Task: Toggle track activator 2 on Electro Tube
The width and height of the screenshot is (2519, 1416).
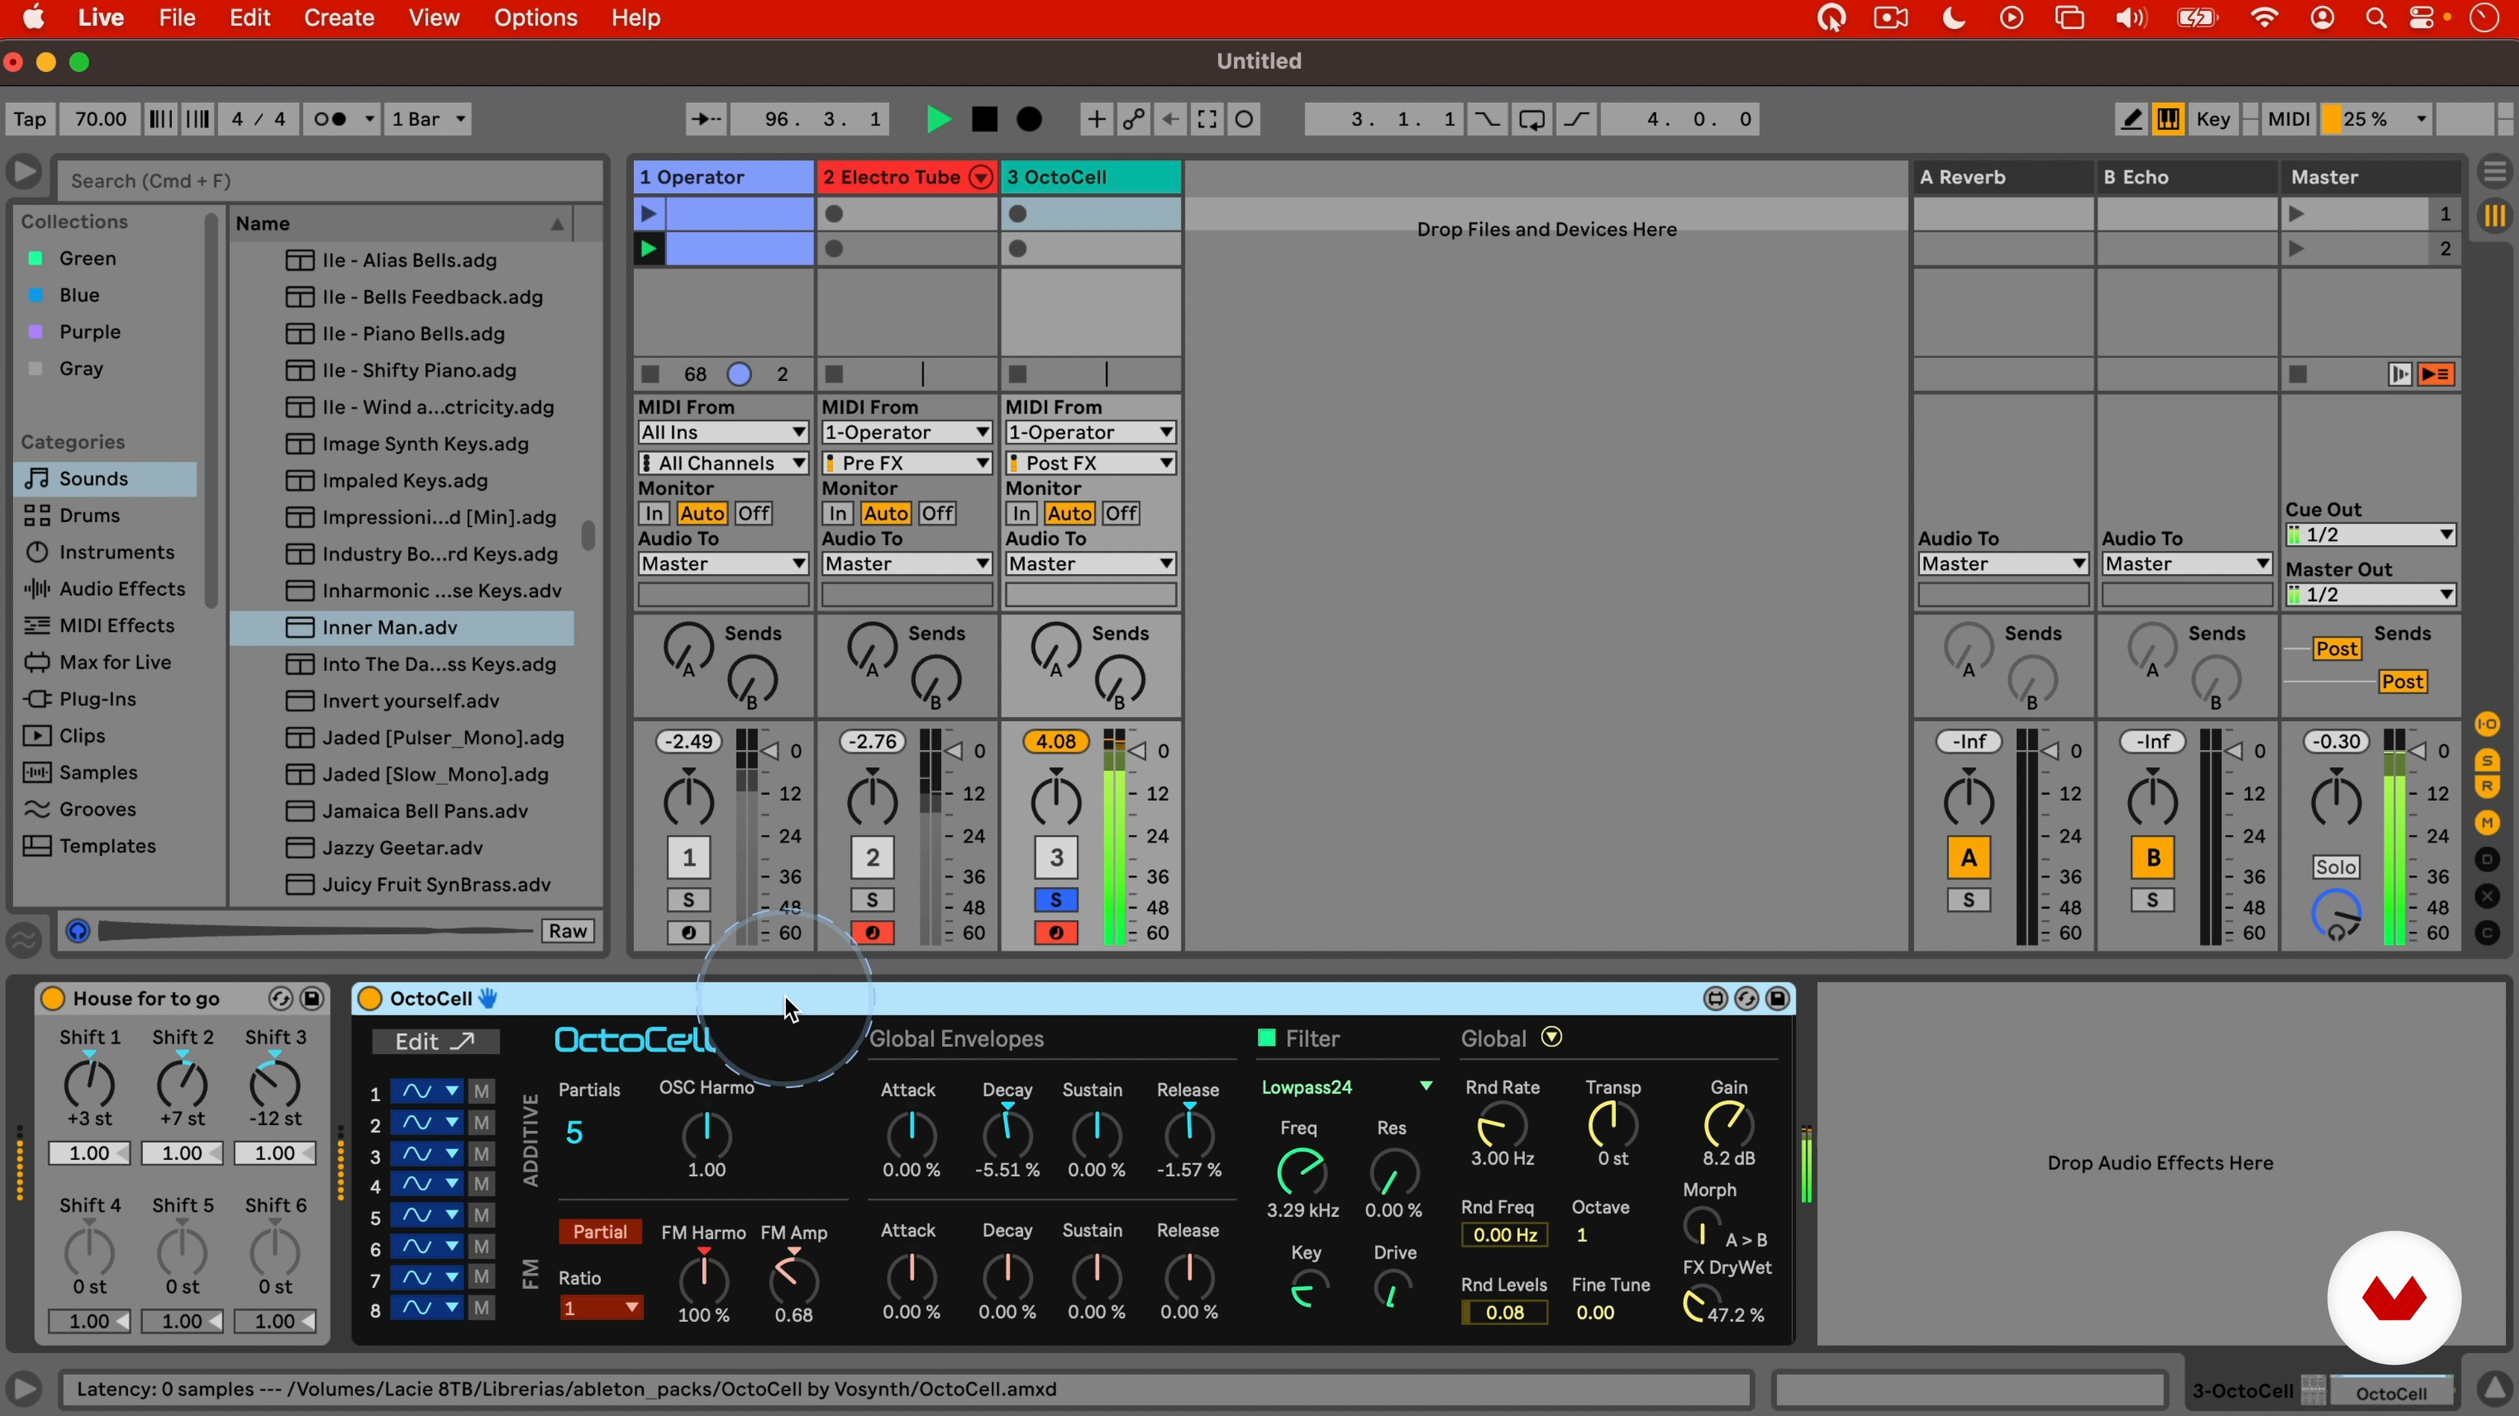Action: point(872,858)
